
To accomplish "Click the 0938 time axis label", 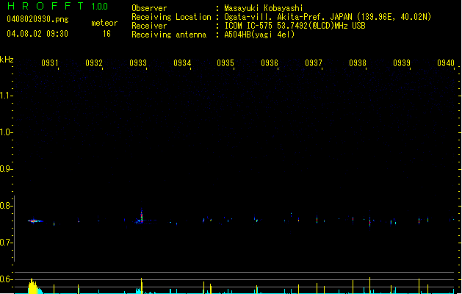I will (358, 63).
